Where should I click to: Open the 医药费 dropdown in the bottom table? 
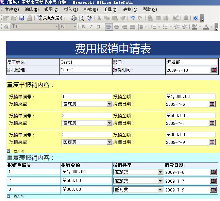pyautogui.click(x=160, y=190)
